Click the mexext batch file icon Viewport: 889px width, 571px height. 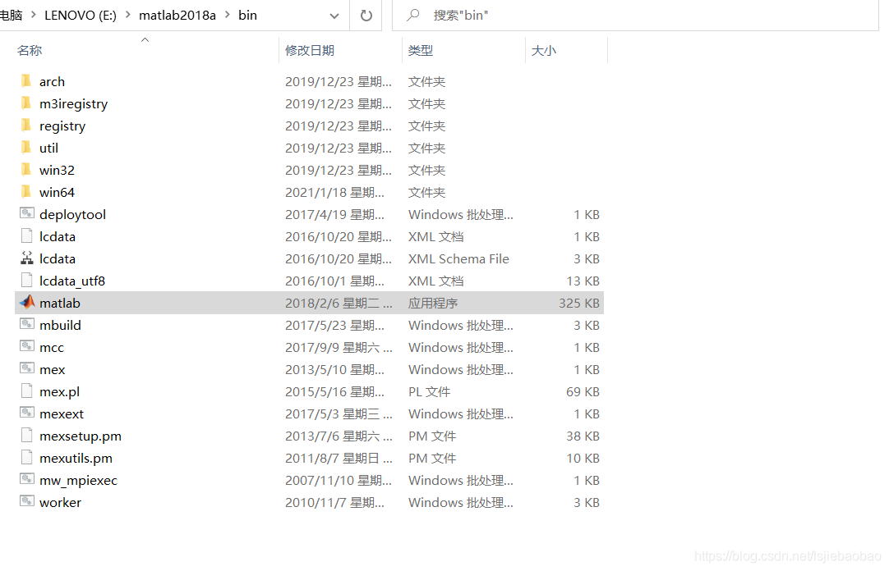click(26, 413)
